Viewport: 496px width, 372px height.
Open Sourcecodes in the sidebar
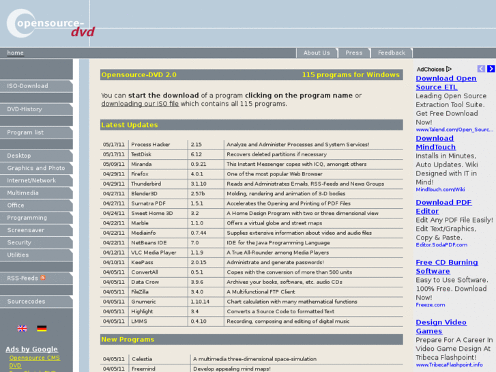click(36, 302)
